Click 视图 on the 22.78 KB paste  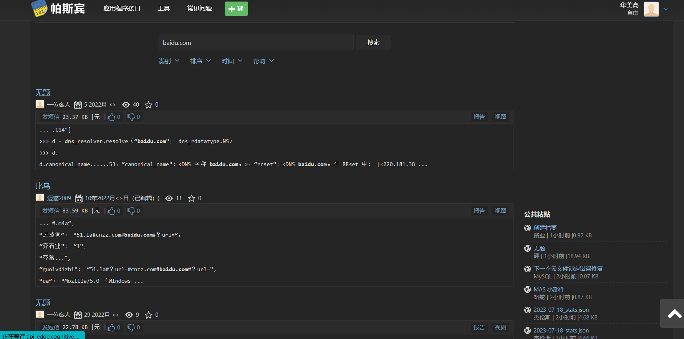[x=500, y=327]
